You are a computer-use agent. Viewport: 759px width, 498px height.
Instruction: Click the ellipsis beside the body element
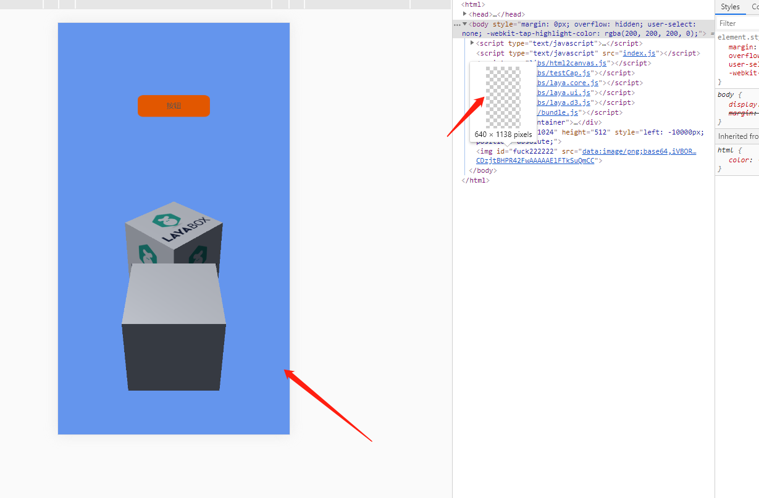tap(457, 25)
